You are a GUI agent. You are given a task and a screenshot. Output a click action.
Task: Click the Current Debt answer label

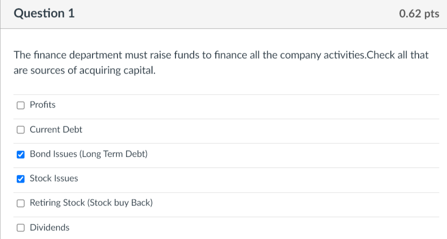point(56,130)
